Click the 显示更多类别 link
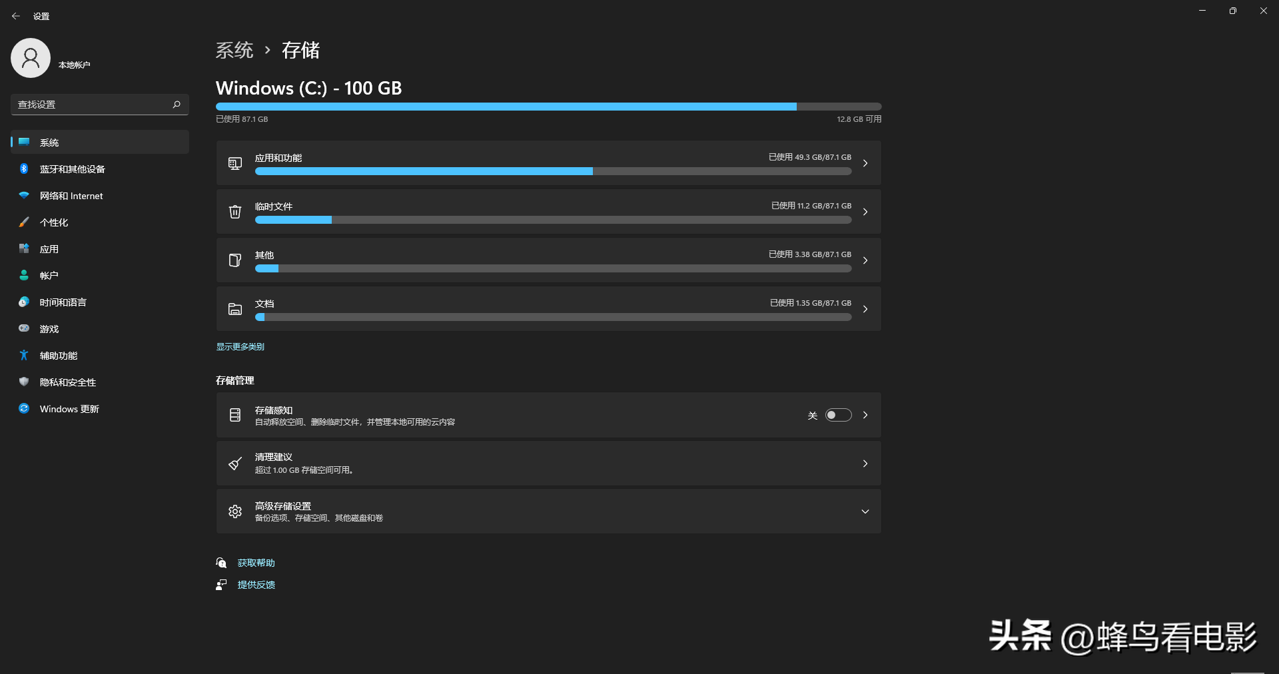The width and height of the screenshot is (1279, 674). [240, 346]
